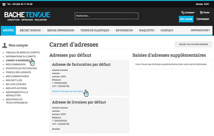Open the Devise EUR currency dropdown
Screen dimensions: 214x136
[203, 4]
